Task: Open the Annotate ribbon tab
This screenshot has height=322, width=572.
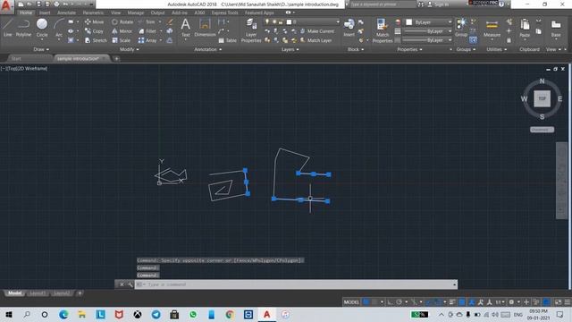Action: pos(66,13)
